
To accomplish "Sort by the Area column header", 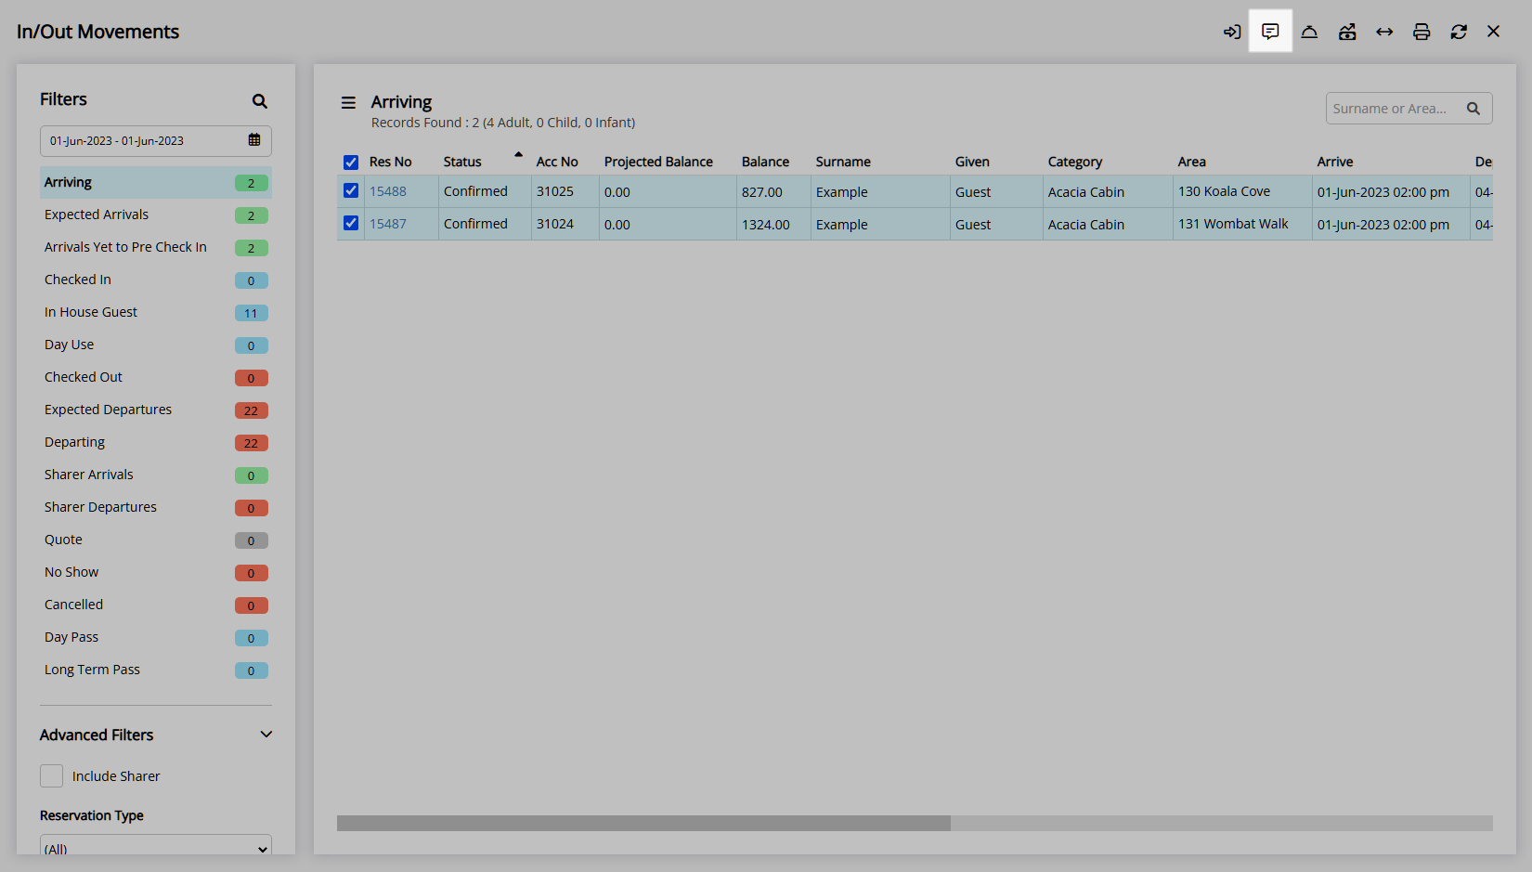I will point(1192,162).
